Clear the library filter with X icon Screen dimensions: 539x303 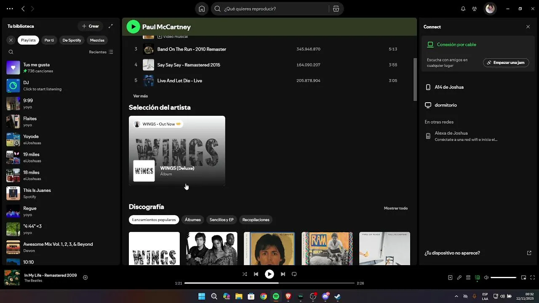(11, 40)
